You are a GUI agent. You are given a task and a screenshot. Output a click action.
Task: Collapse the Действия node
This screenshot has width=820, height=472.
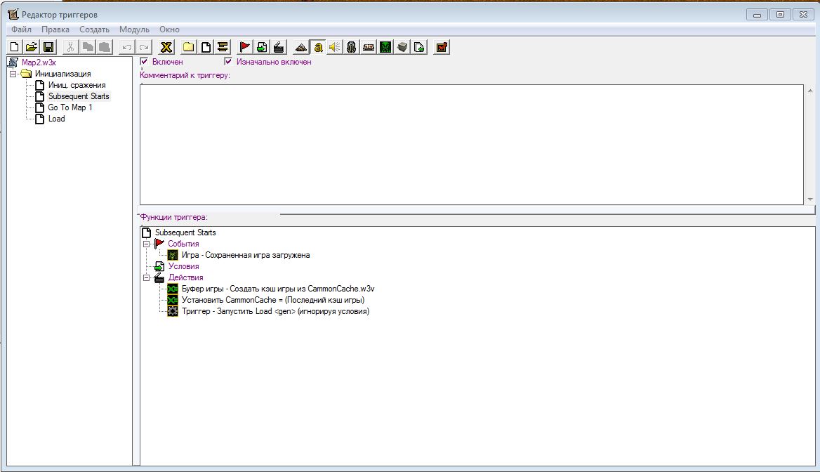pyautogui.click(x=147, y=277)
